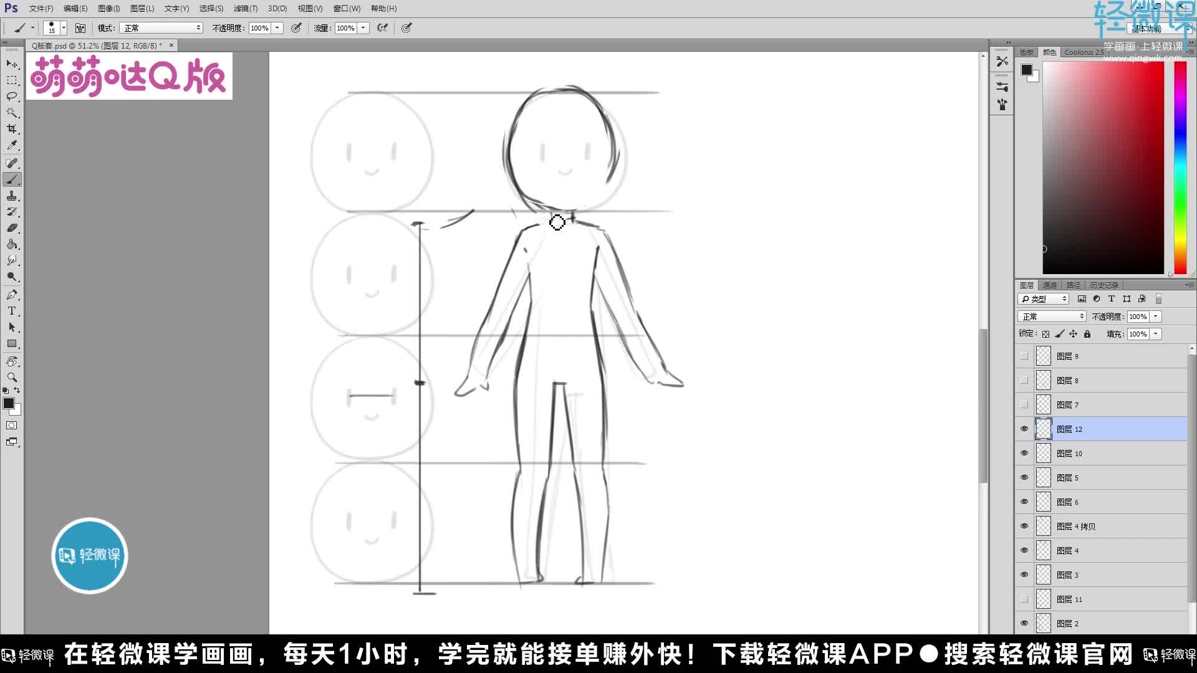Switch to the Eraser tool
The height and width of the screenshot is (673, 1197).
click(x=12, y=227)
